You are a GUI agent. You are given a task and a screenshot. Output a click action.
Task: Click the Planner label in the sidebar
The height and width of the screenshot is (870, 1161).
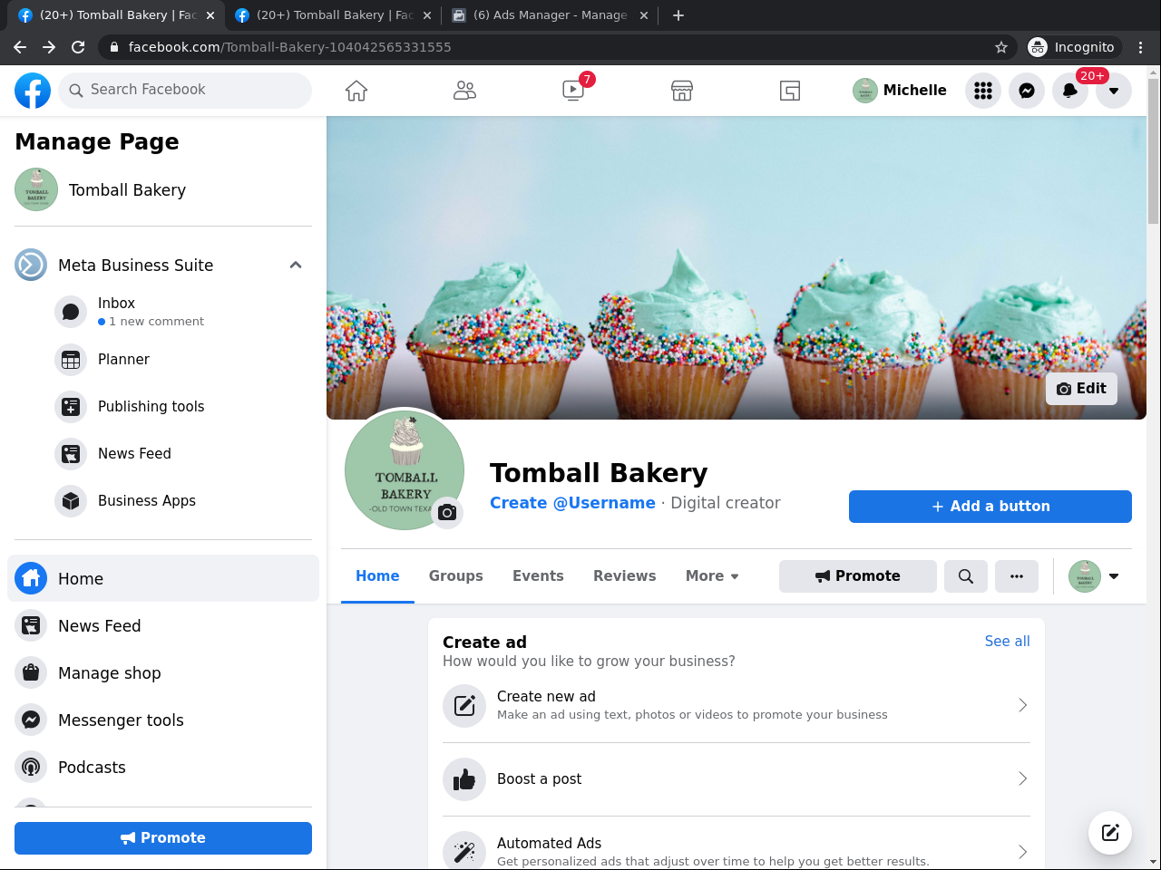pyautogui.click(x=123, y=360)
